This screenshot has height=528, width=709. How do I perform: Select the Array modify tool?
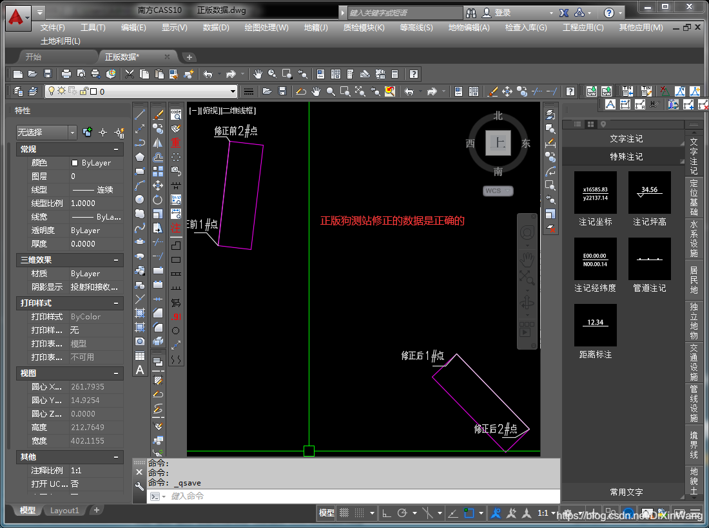(x=158, y=171)
